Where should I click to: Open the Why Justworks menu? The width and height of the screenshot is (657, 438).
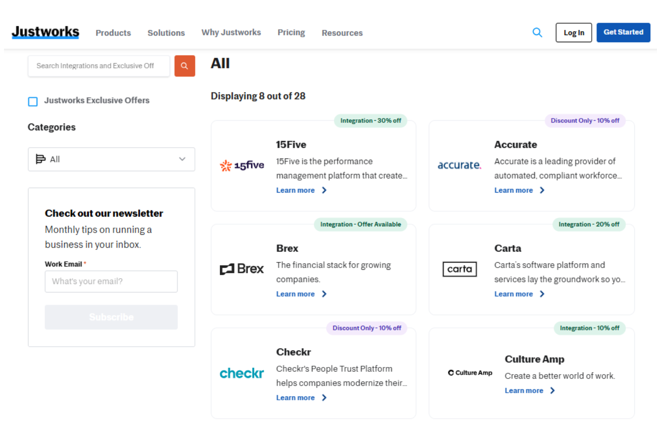point(231,32)
